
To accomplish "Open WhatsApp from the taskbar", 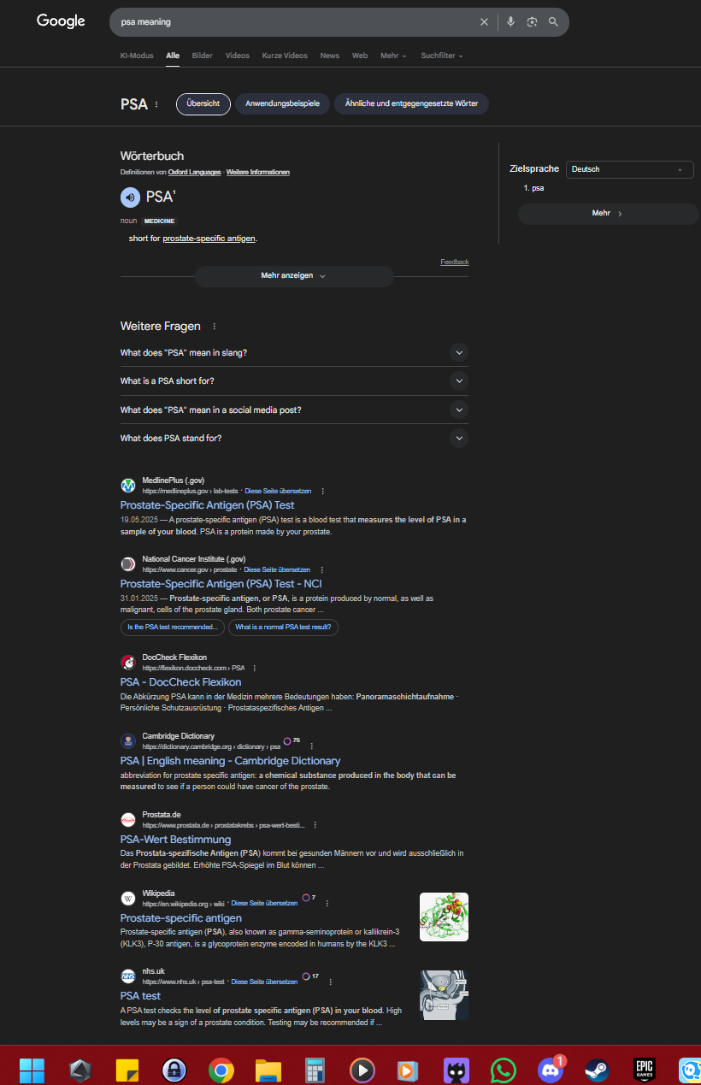I will [504, 1070].
